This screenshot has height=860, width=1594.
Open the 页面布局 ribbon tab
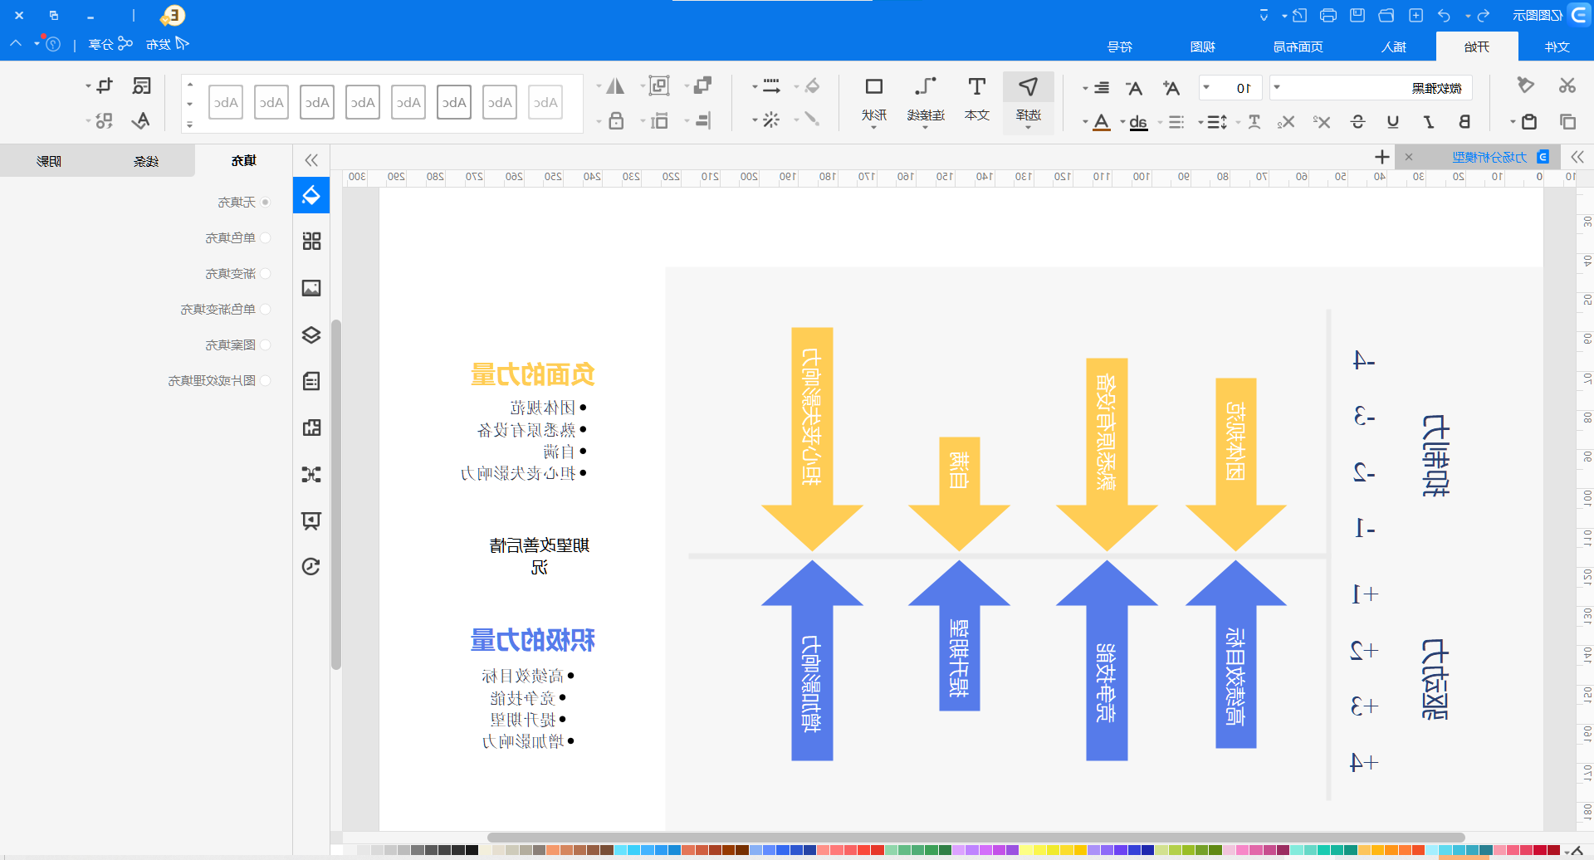click(x=1298, y=46)
